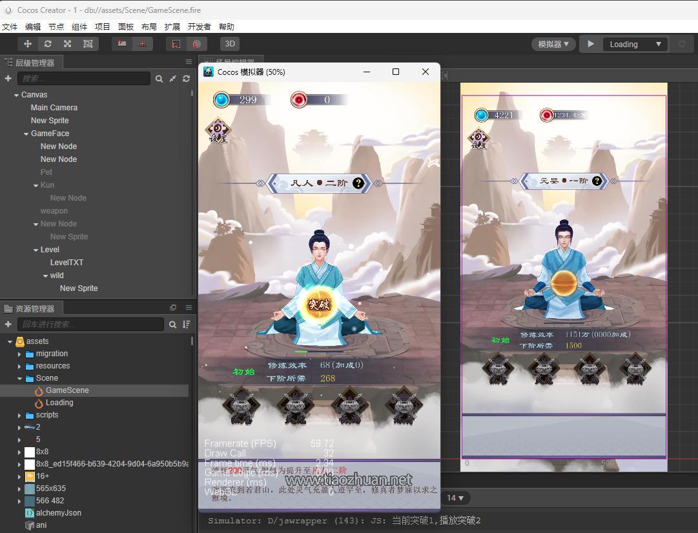698x533 pixels.
Task: Collapse the assets root folder
Action: click(x=10, y=342)
